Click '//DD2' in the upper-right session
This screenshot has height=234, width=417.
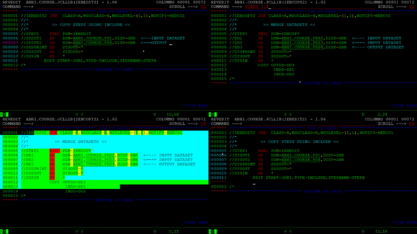[236, 43]
